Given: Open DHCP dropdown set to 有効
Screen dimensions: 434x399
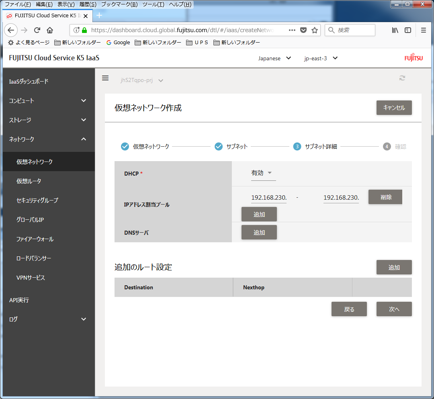Looking at the screenshot, I should tap(263, 173).
